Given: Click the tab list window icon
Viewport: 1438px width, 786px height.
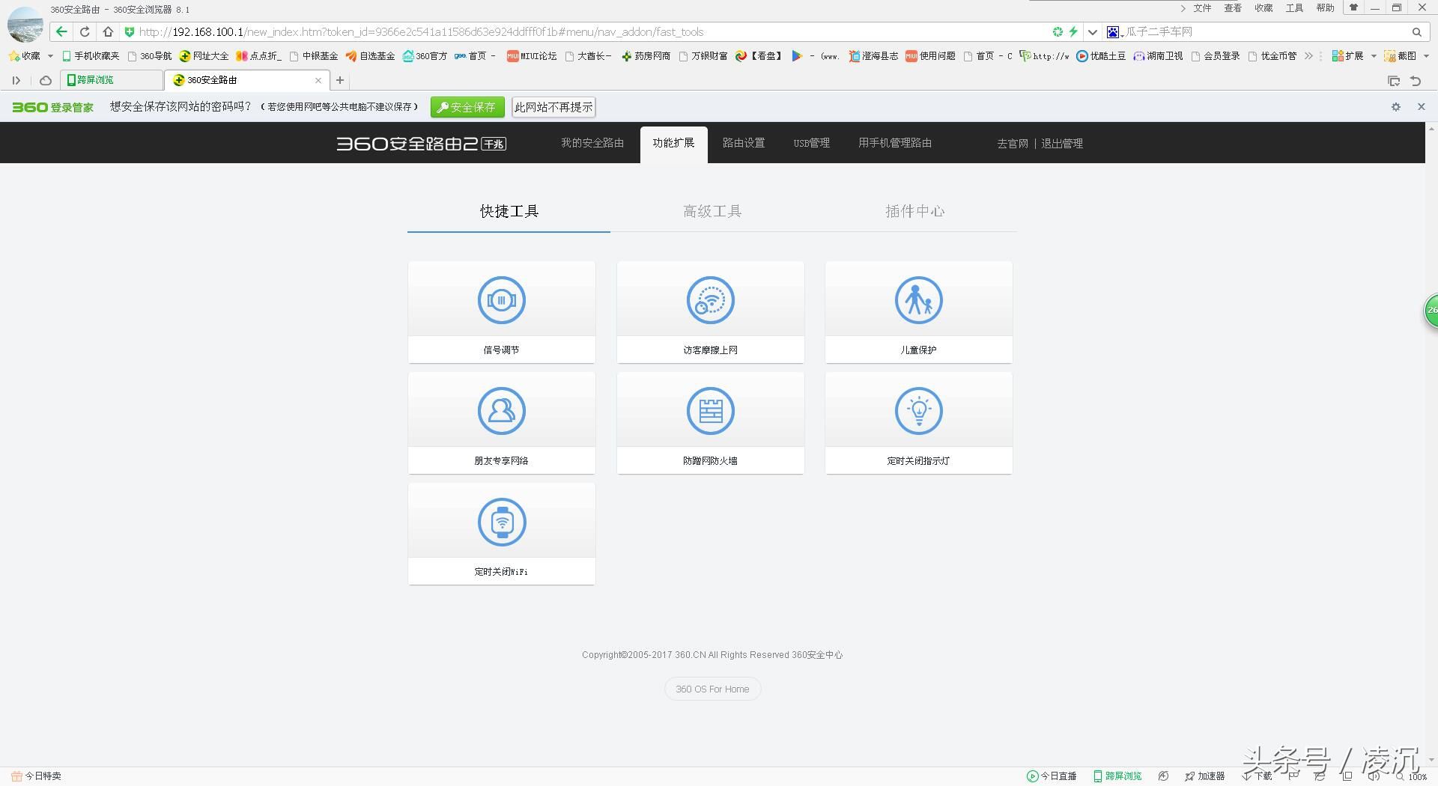Looking at the screenshot, I should coord(1393,81).
